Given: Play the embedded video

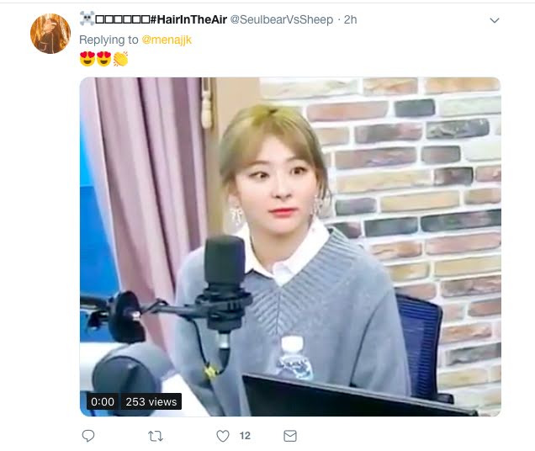Looking at the screenshot, I should tap(290, 247).
